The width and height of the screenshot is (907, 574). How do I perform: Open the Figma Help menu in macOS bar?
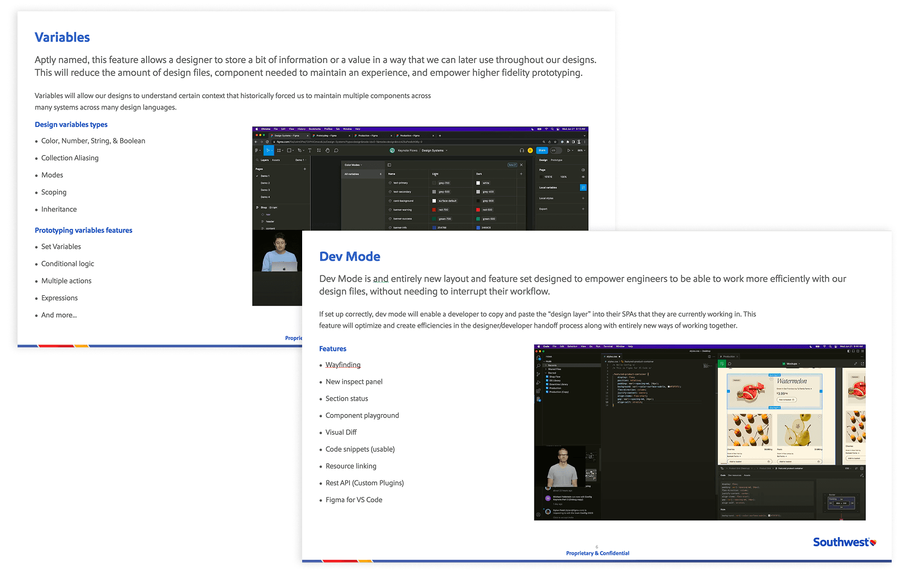(358, 129)
